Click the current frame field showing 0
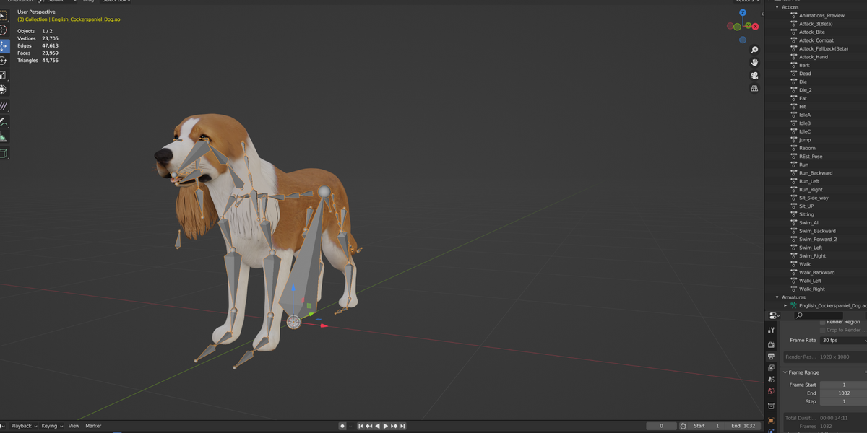Image resolution: width=867 pixels, height=433 pixels. point(662,426)
